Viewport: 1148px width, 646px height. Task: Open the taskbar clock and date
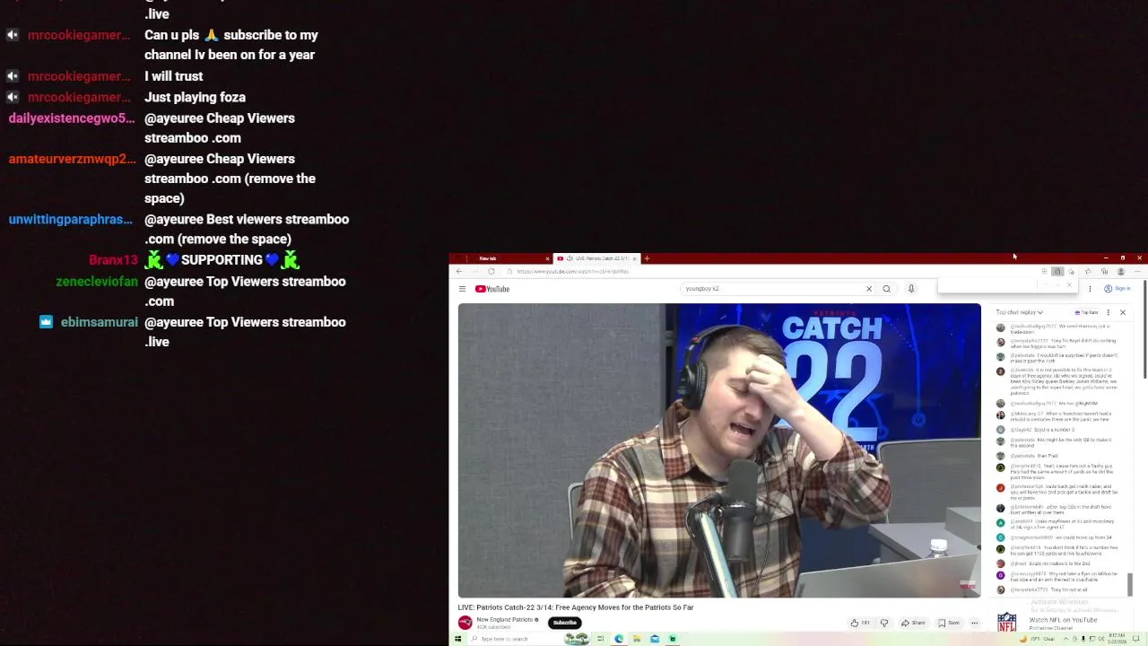(1118, 639)
